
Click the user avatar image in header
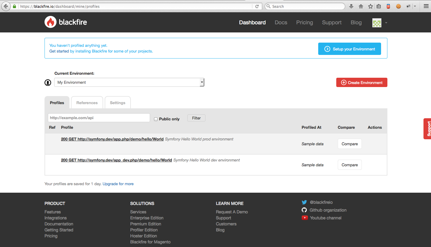point(377,23)
